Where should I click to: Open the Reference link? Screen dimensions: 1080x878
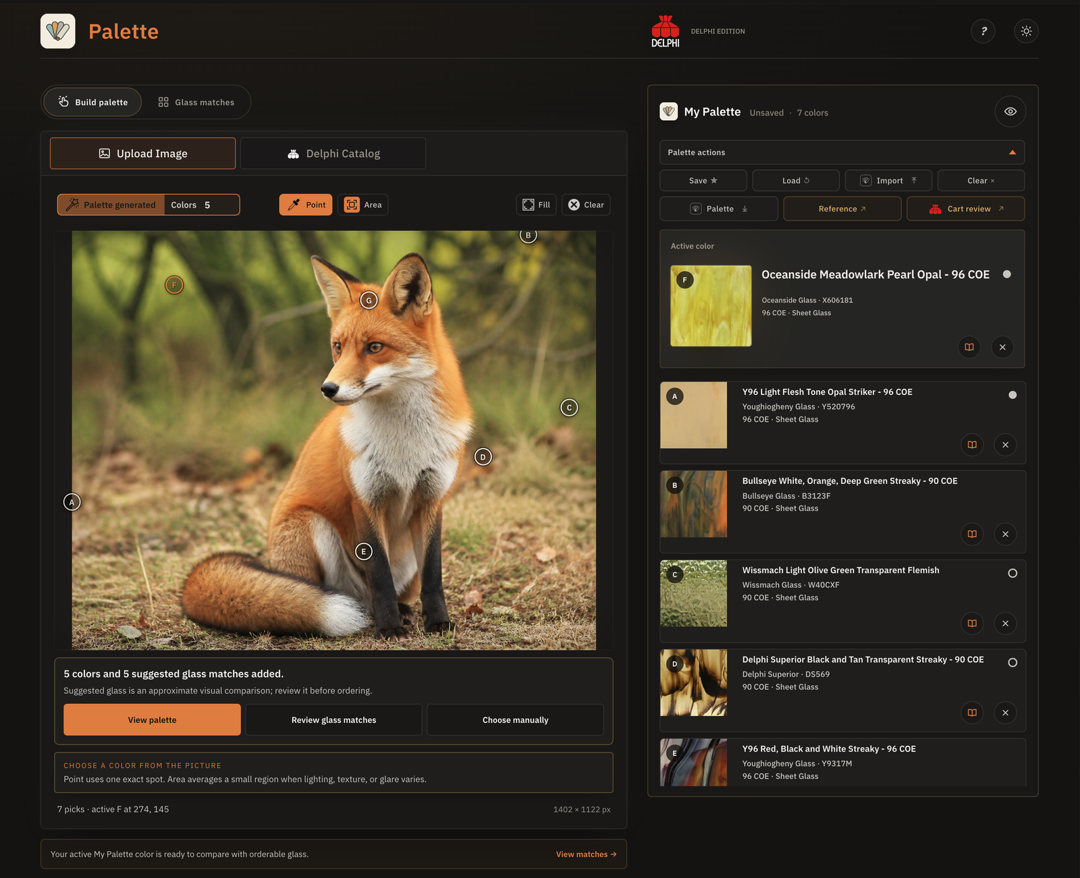click(842, 209)
